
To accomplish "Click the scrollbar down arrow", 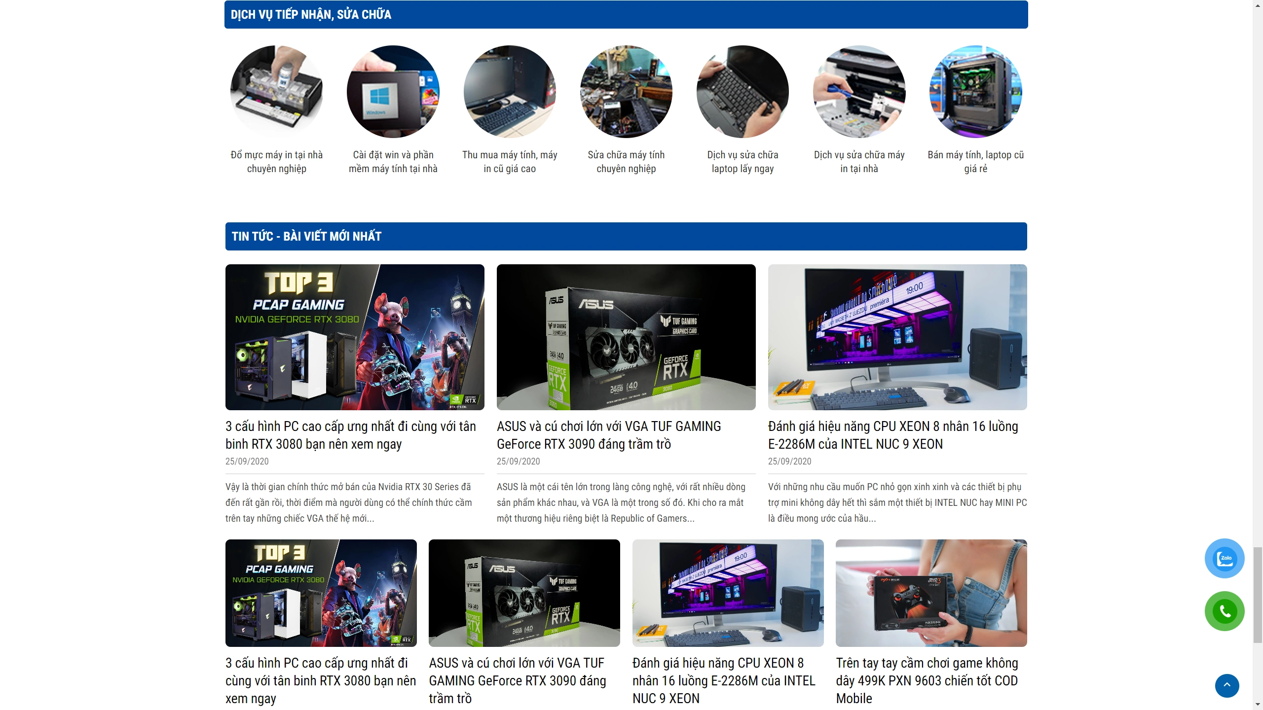I will pos(1258,705).
